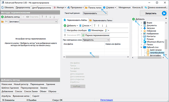Collapse the Рабочий стол node
Image resolution: width=169 pixels, height=102 pixels.
[141, 47]
